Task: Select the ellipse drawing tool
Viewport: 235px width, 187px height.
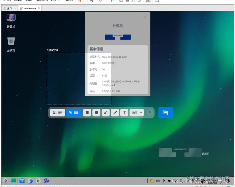Action: [96, 112]
